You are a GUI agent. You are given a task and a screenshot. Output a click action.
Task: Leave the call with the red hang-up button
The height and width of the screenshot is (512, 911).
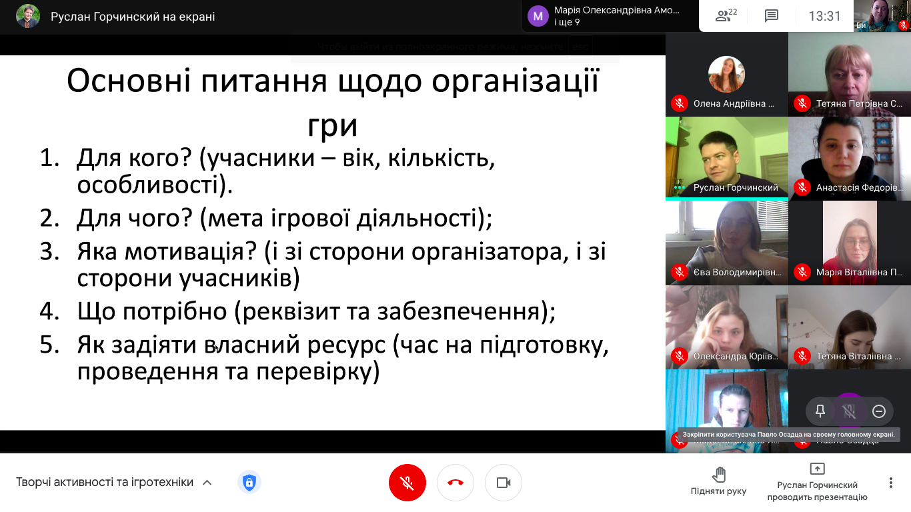(455, 482)
